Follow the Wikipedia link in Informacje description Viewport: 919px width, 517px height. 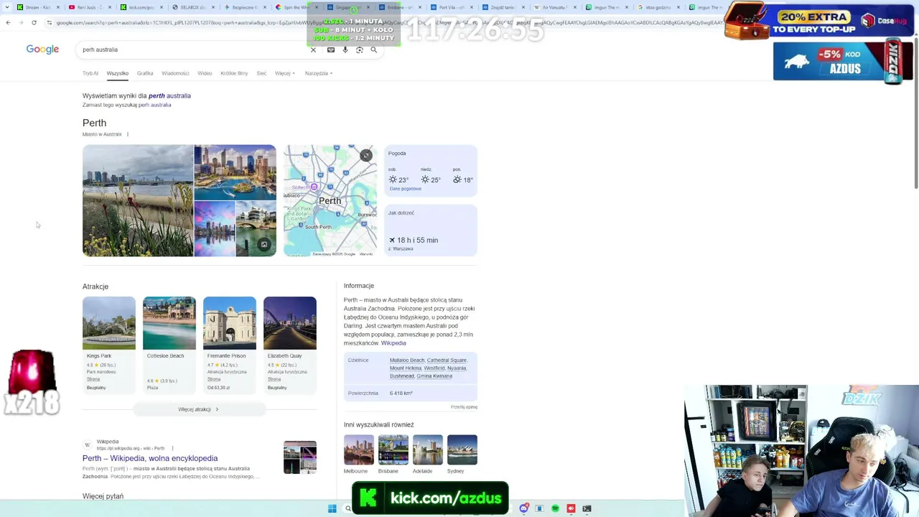393,343
